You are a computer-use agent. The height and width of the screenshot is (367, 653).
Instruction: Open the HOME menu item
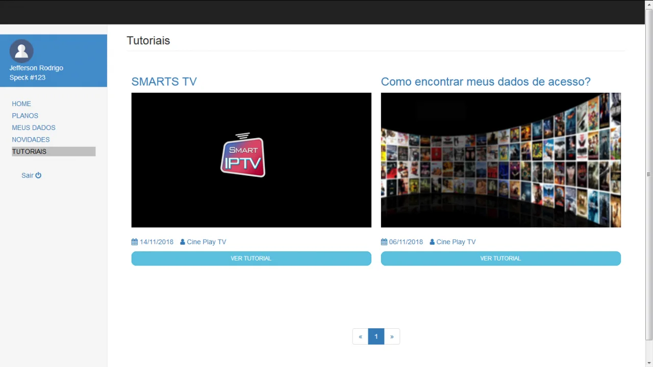[x=21, y=103]
